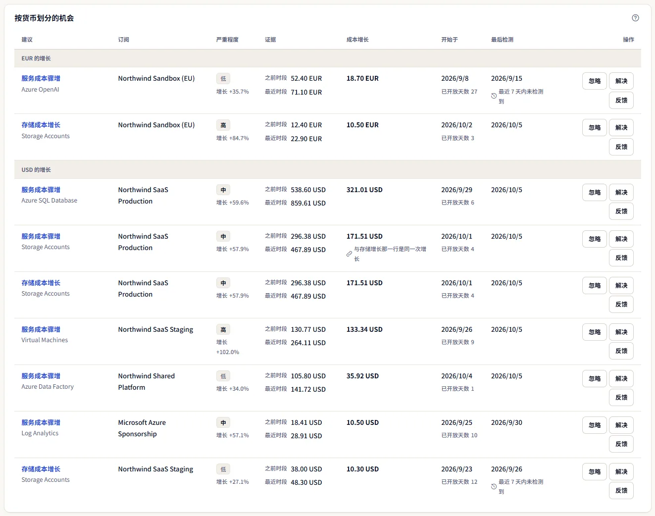The width and height of the screenshot is (655, 516).
Task: Resolve the Azure OpenAI cost spike
Action: [621, 81]
